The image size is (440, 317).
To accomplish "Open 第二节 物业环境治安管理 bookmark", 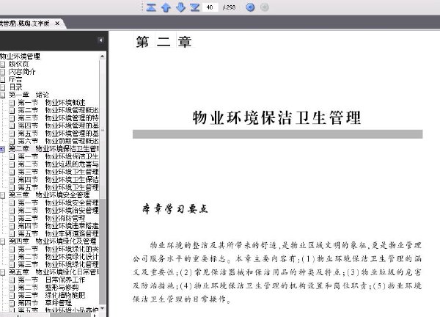I will (x=59, y=211).
